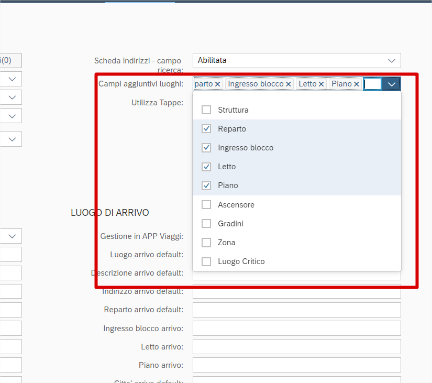The image size is (432, 383).
Task: Deselect the Letto checkbox
Action: coord(206,167)
